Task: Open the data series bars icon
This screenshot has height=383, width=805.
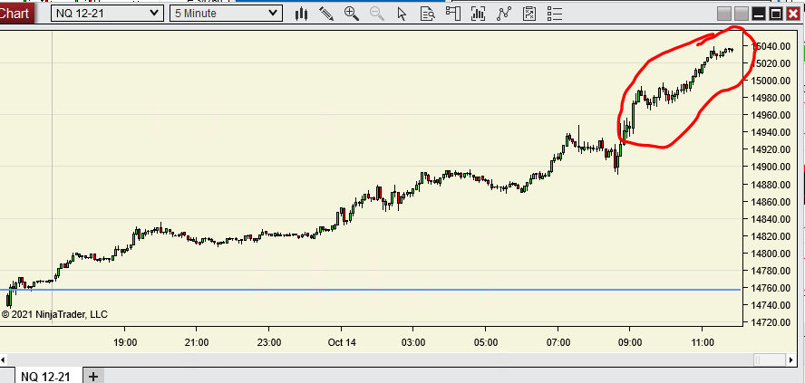Action: pyautogui.click(x=478, y=14)
